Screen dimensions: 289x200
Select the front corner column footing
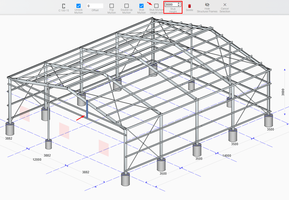(126, 179)
